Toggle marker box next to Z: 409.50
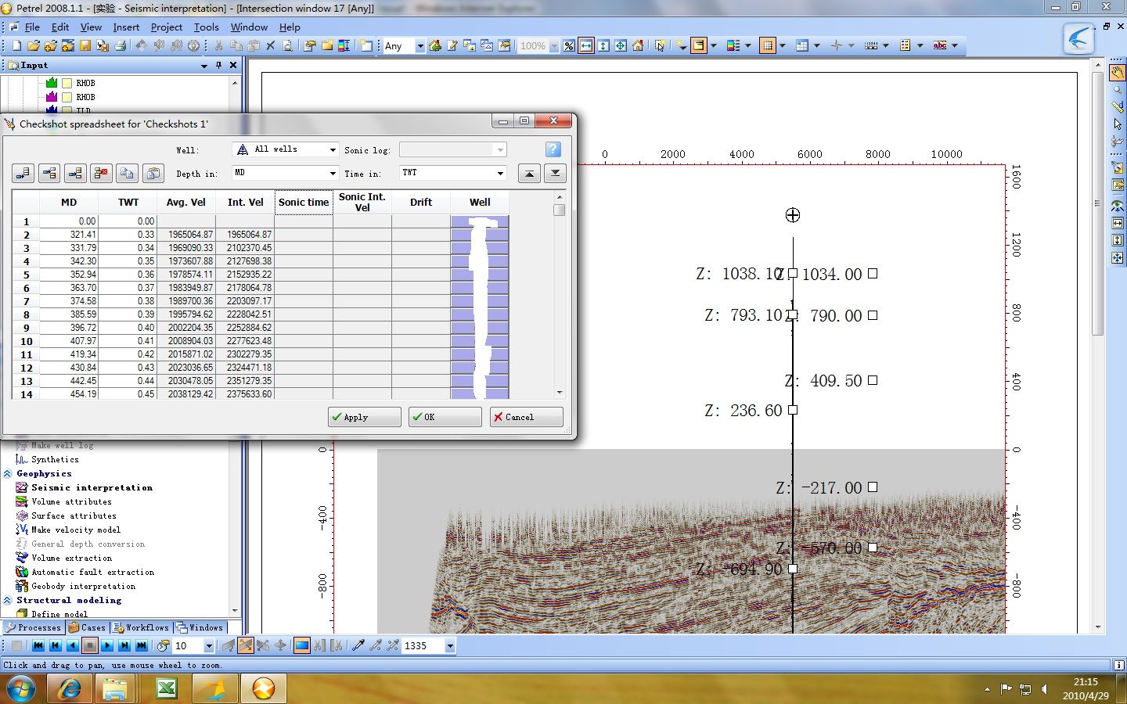This screenshot has width=1127, height=704. [873, 380]
